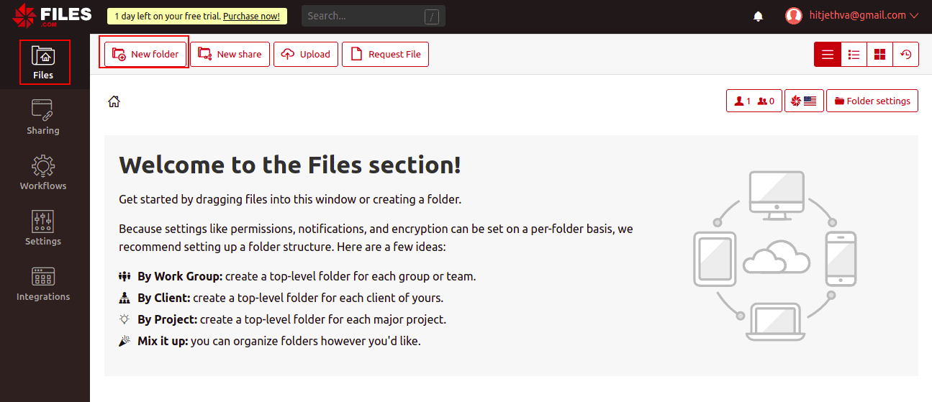Create a new folder
Viewport: 932px width, 402px height.
(145, 54)
